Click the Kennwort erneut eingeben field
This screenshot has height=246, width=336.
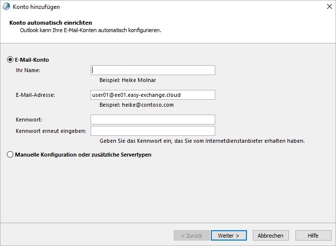[153, 131]
